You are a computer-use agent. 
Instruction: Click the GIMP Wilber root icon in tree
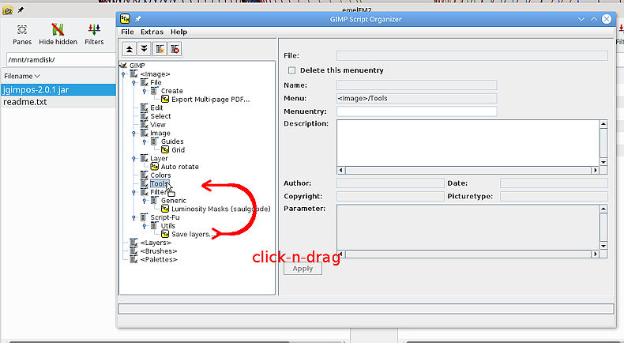(123, 66)
